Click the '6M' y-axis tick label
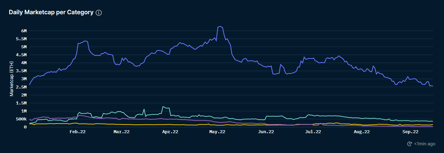 (x=24, y=31)
